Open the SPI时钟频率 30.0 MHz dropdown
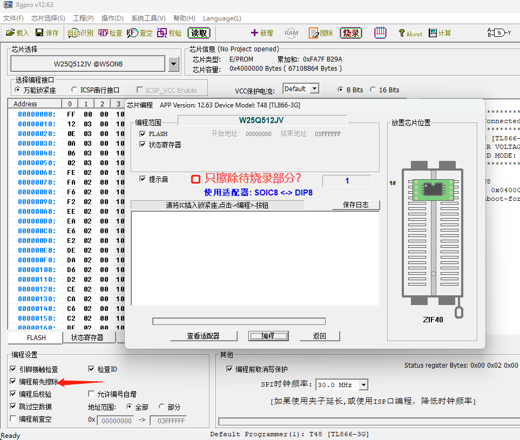This screenshot has height=440, width=520. [x=363, y=385]
